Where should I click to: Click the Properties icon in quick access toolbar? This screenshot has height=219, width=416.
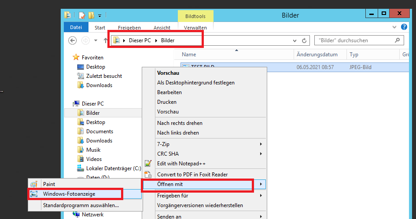[81, 15]
